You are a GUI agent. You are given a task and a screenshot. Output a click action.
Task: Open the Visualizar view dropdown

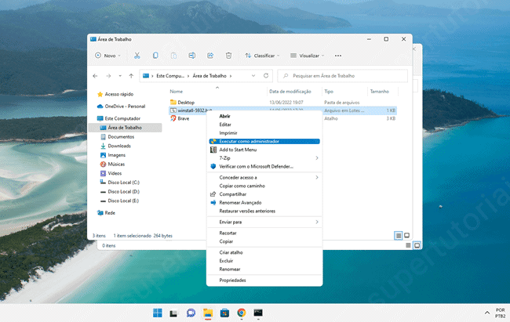tap(308, 56)
